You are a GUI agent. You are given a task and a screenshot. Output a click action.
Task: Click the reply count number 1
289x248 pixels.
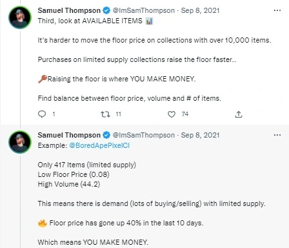tap(54, 114)
